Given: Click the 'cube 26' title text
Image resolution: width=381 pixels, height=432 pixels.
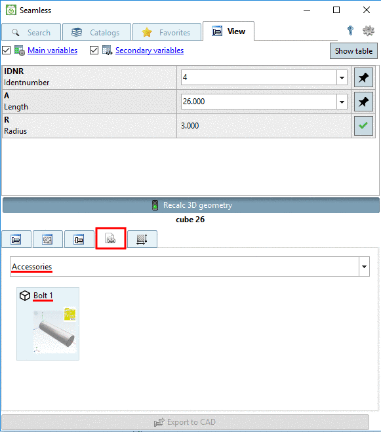Looking at the screenshot, I should (x=190, y=220).
